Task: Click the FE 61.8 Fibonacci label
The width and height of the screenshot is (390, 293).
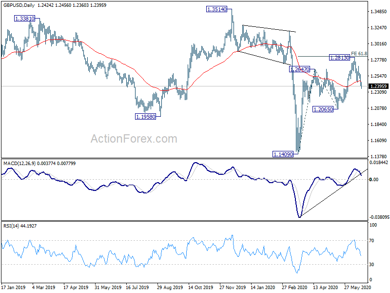Action: pyautogui.click(x=359, y=54)
